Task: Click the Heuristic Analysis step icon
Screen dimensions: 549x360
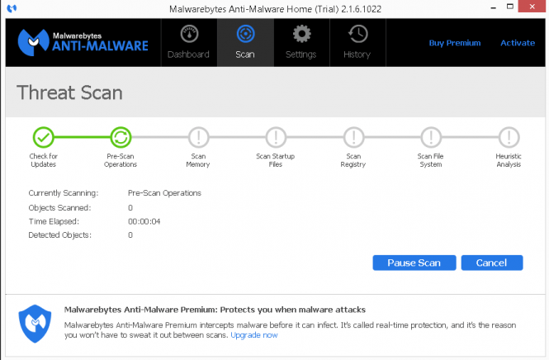Action: tap(509, 137)
